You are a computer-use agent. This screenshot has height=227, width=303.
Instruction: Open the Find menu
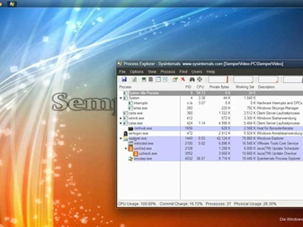(x=183, y=71)
